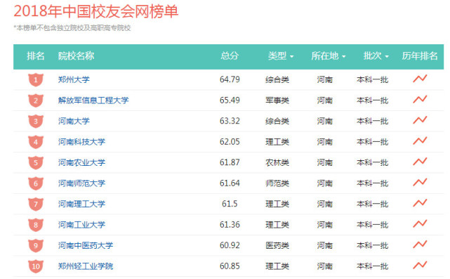Click 河南 in the 河南科技大学 row
This screenshot has height=279, width=450.
[324, 142]
